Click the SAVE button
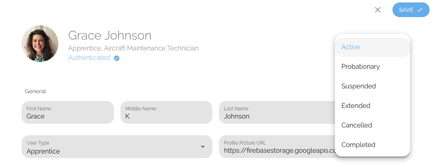 click(411, 10)
